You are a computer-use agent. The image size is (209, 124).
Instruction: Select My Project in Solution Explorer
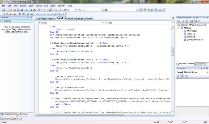[x=192, y=31]
